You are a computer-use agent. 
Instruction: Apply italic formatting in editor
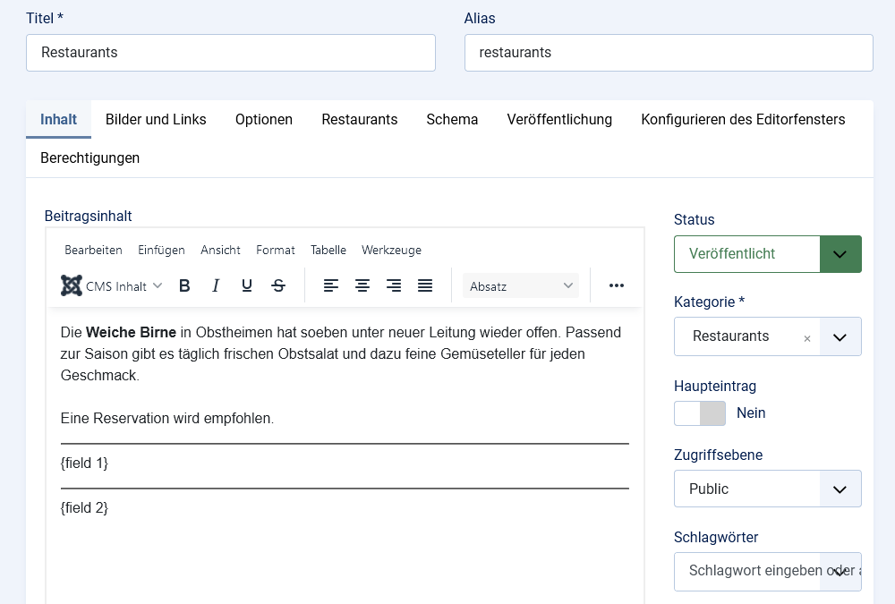point(216,285)
